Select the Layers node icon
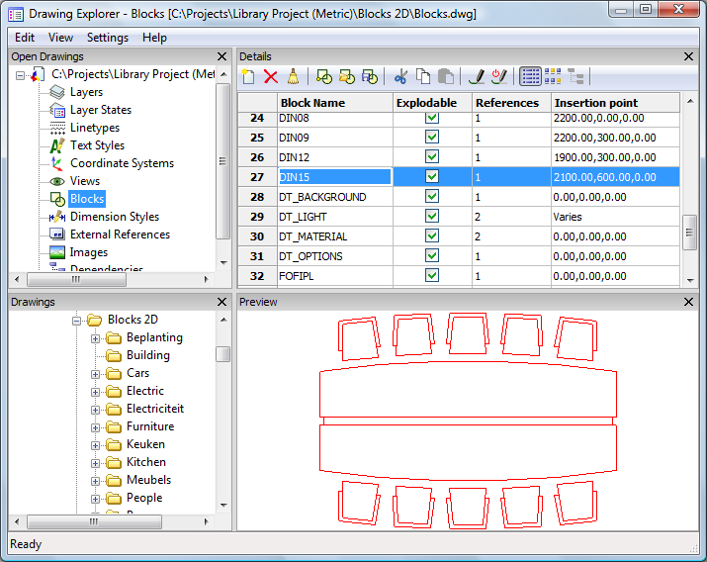This screenshot has height=562, width=707. pyautogui.click(x=57, y=92)
